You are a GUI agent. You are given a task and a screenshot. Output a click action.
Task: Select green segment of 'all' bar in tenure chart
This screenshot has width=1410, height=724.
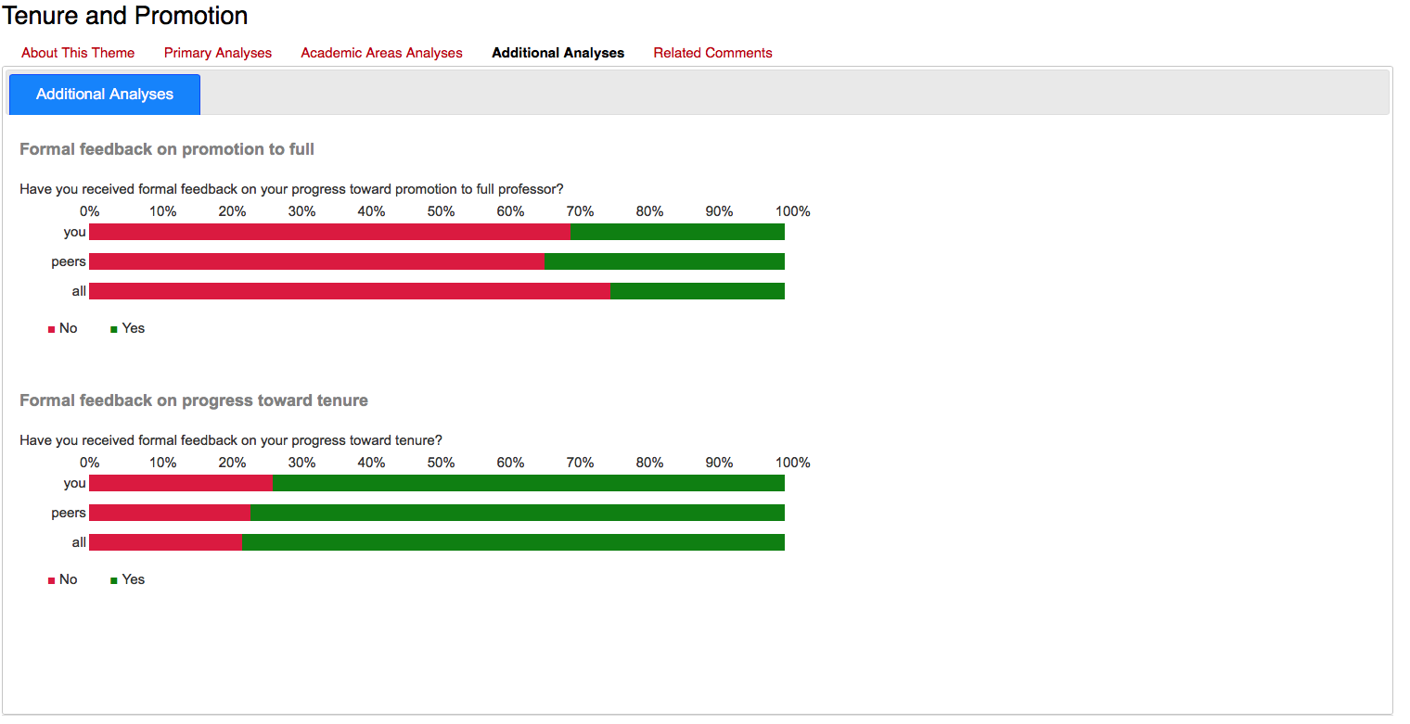click(x=514, y=542)
